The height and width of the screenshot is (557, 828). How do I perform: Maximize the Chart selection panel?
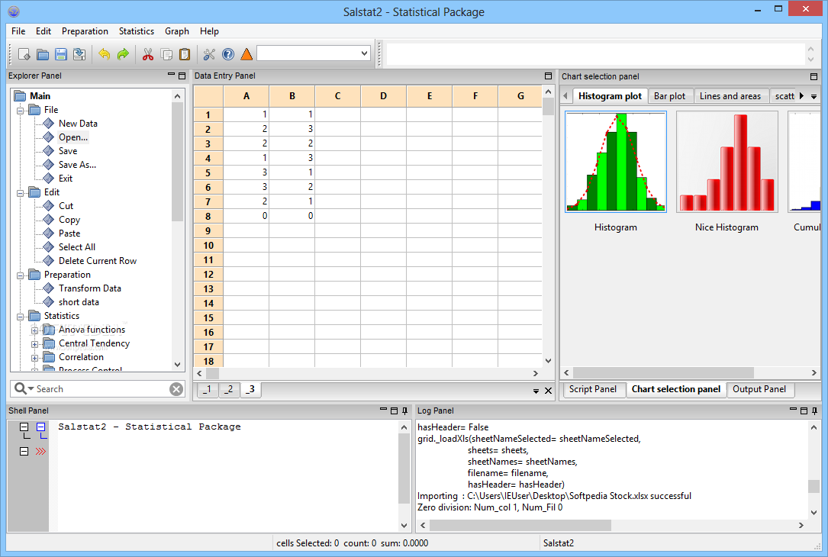[x=814, y=76]
